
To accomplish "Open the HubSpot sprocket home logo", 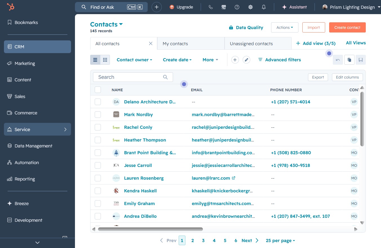I will 11,7.
